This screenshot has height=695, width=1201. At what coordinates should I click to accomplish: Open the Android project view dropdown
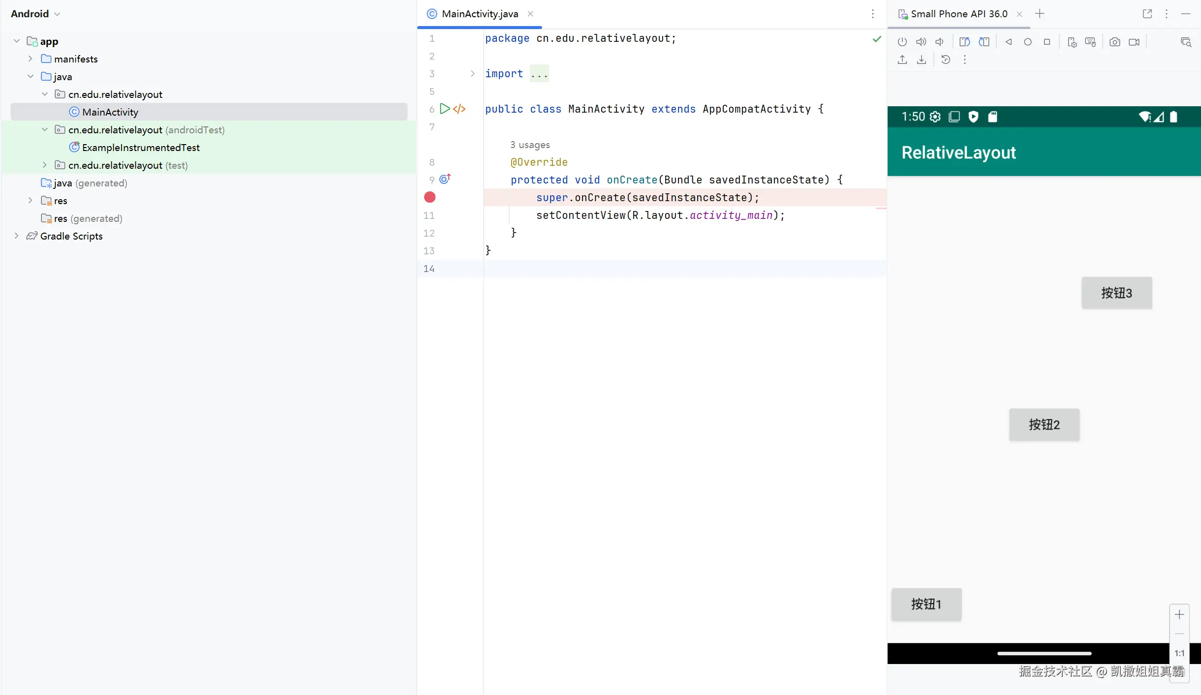pyautogui.click(x=35, y=14)
